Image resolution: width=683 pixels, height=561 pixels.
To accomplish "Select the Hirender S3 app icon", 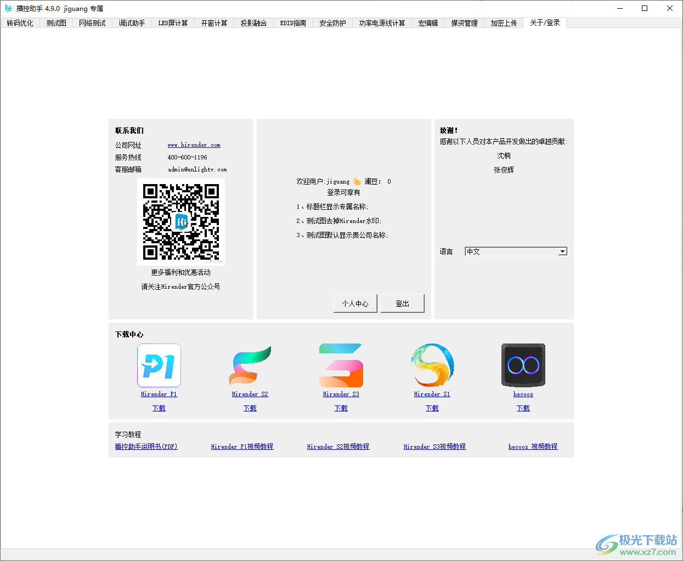I will (x=341, y=365).
